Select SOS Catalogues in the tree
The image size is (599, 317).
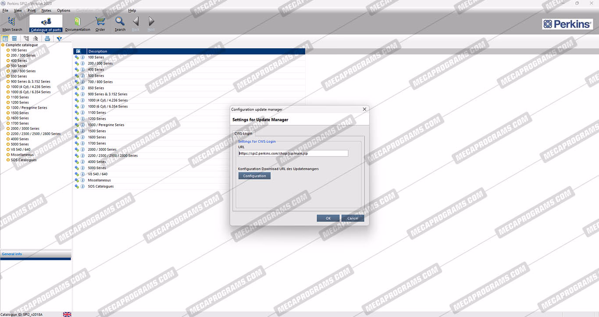[x=24, y=160]
